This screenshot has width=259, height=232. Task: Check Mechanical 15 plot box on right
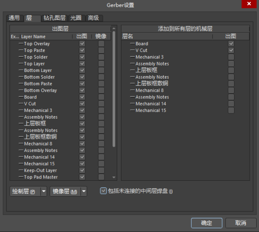(231, 110)
